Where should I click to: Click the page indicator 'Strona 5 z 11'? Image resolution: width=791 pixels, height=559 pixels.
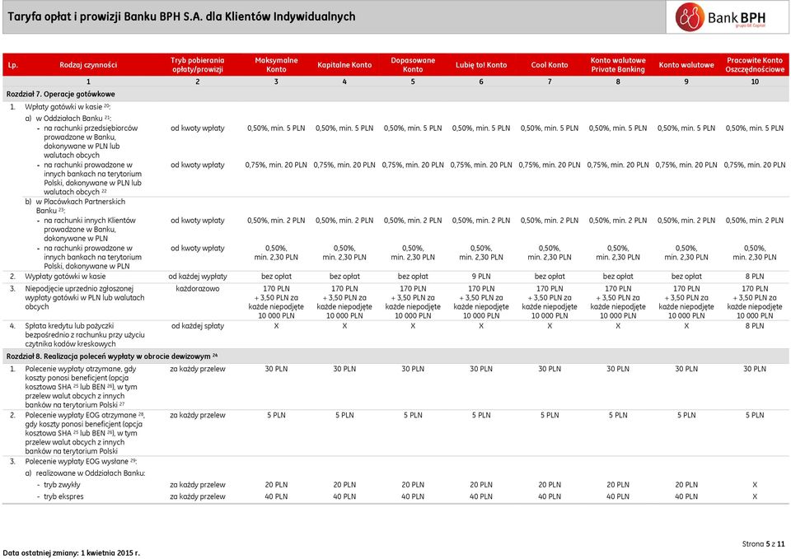point(763,544)
